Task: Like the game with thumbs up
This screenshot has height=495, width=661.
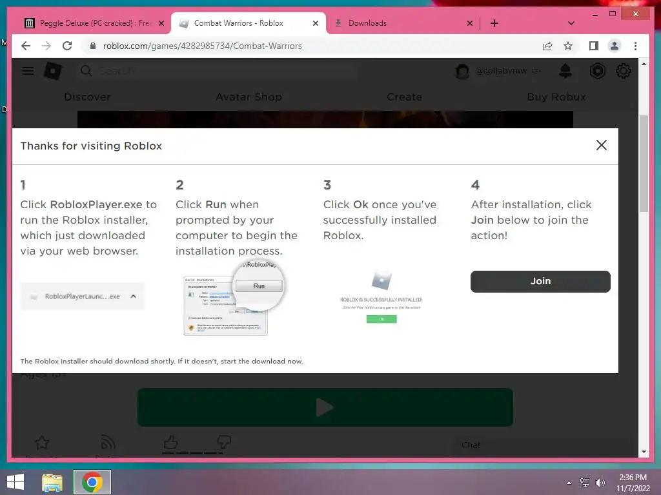Action: (170, 442)
